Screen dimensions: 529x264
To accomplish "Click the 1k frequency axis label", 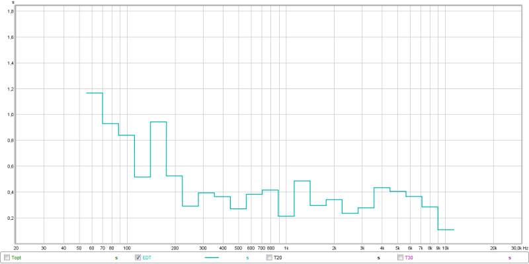I will click(286, 248).
